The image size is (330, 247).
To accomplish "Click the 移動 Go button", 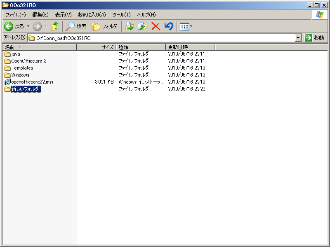I will (x=315, y=38).
